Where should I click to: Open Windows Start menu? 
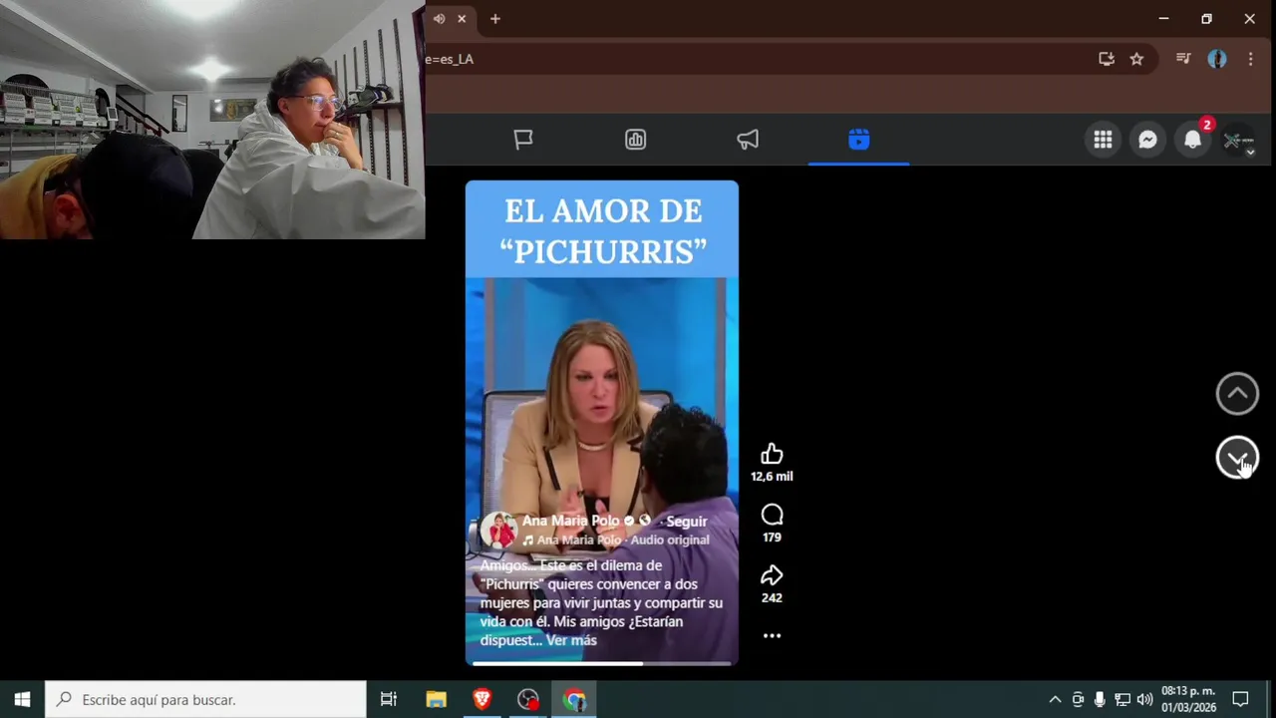pos(22,699)
